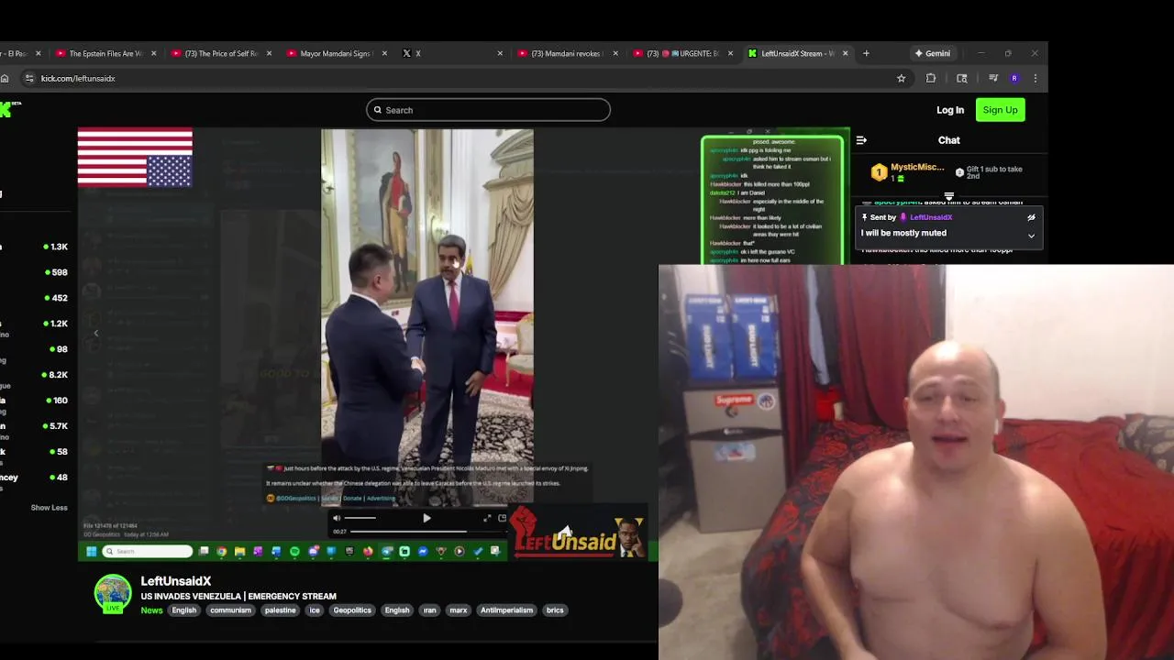The image size is (1174, 660).
Task: Hide the pinned message via crossed-eye icon
Action: [1031, 217]
